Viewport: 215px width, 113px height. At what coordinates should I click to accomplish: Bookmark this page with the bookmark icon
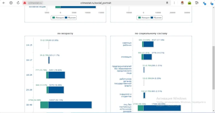(x=167, y=3)
